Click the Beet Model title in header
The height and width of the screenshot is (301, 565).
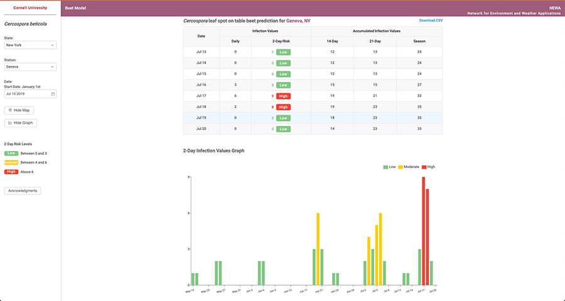coord(75,8)
